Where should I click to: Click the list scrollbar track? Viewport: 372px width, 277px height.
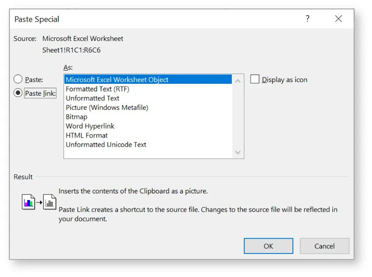(238, 115)
